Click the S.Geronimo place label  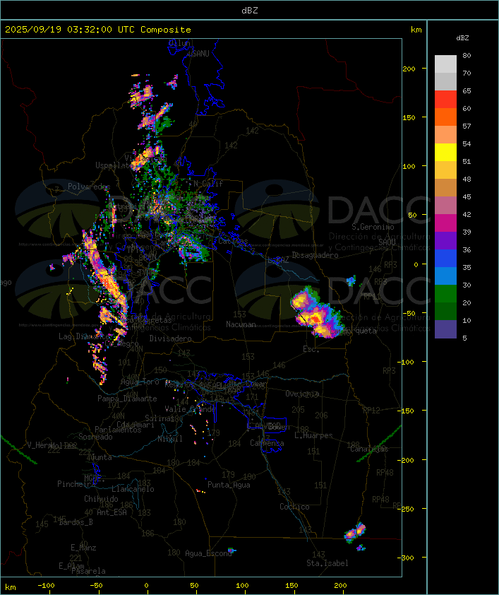point(373,227)
